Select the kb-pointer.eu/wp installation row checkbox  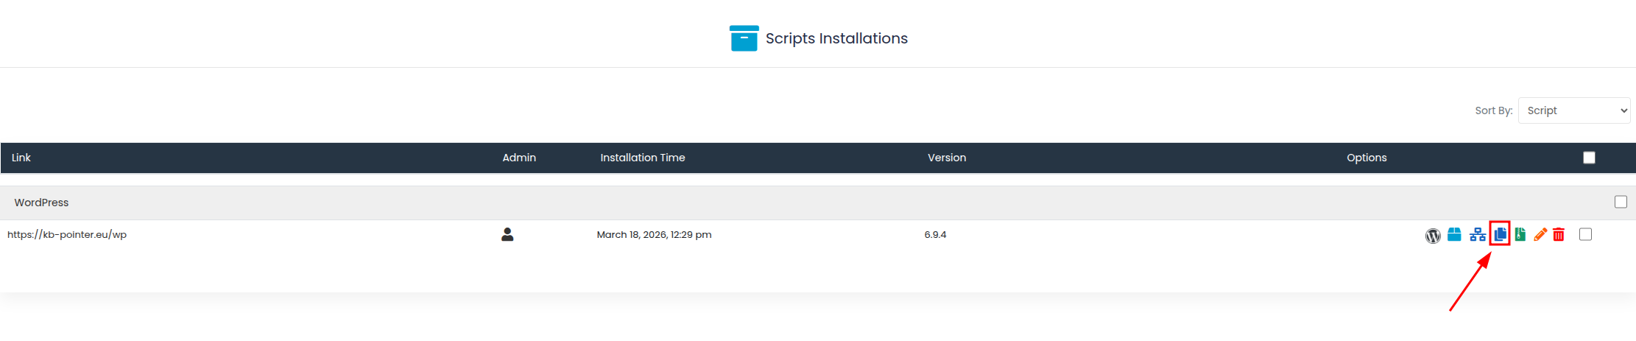(x=1585, y=234)
